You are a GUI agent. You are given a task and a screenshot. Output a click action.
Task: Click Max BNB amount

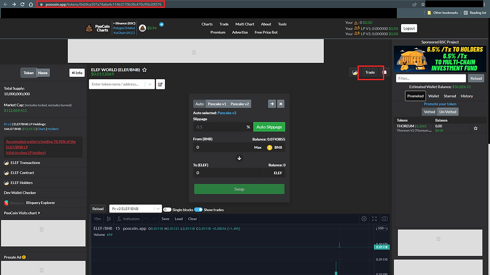[x=258, y=147]
